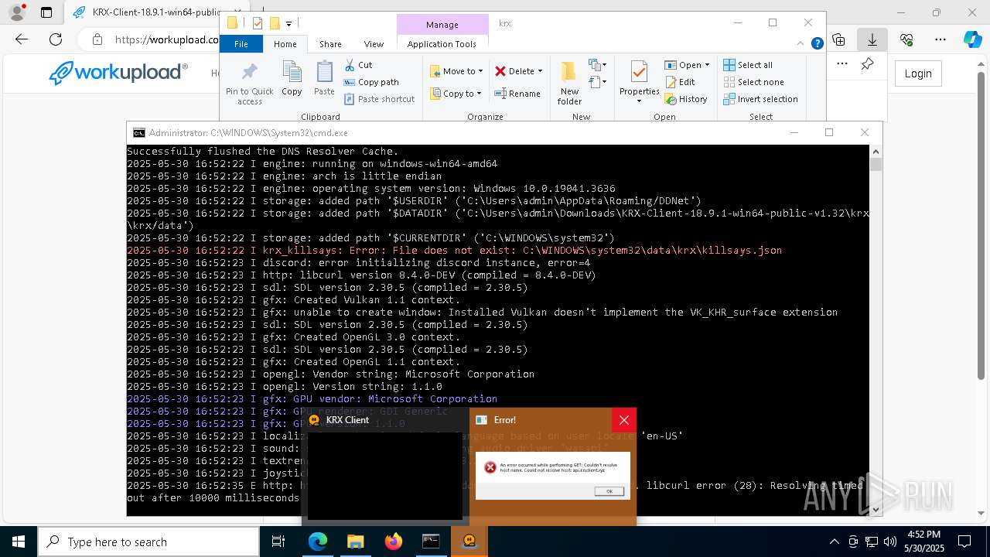Viewport: 990px width, 557px height.
Task: Open Firefox from the taskbar
Action: [393, 542]
